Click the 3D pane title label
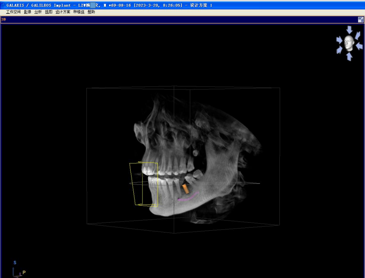The width and height of the screenshot is (365, 278). (x=4, y=19)
